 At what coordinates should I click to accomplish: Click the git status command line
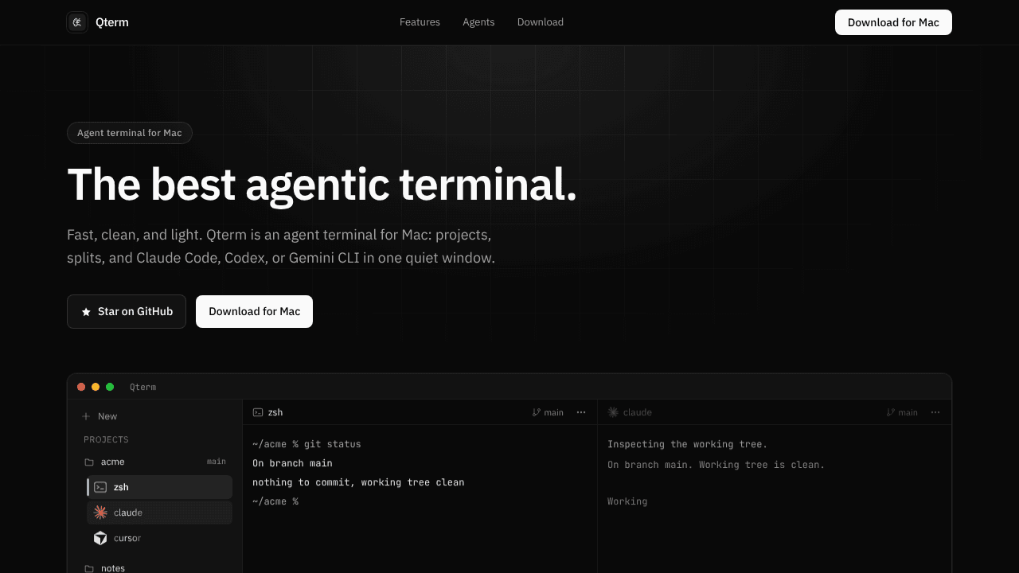coord(306,444)
